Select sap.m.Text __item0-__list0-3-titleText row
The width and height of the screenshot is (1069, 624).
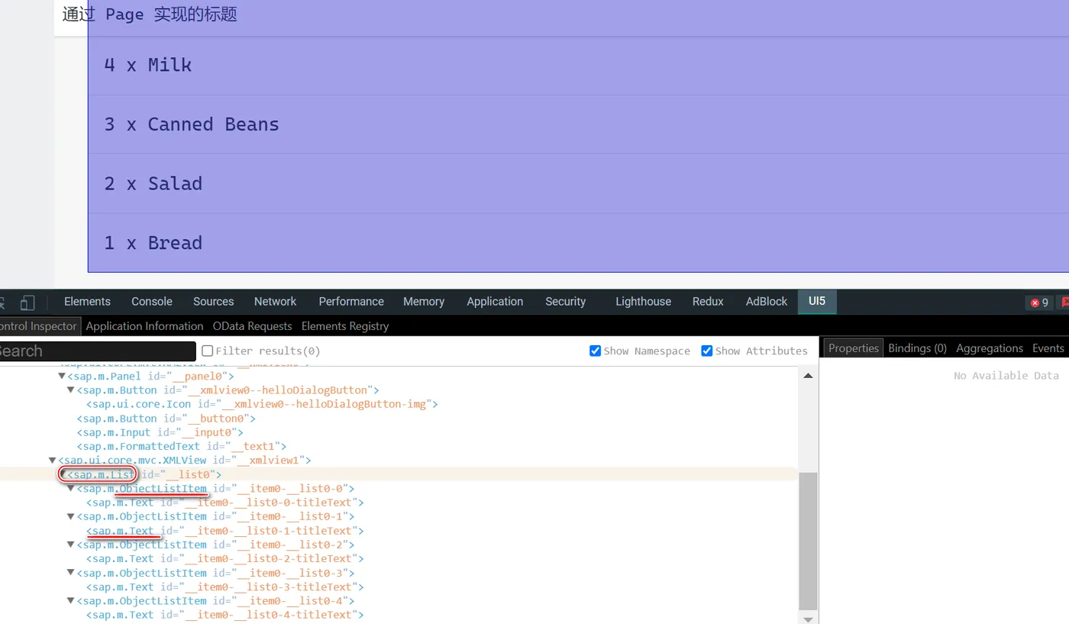(x=225, y=587)
